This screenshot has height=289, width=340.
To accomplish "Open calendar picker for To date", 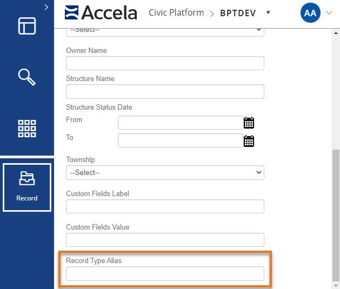I will click(249, 141).
